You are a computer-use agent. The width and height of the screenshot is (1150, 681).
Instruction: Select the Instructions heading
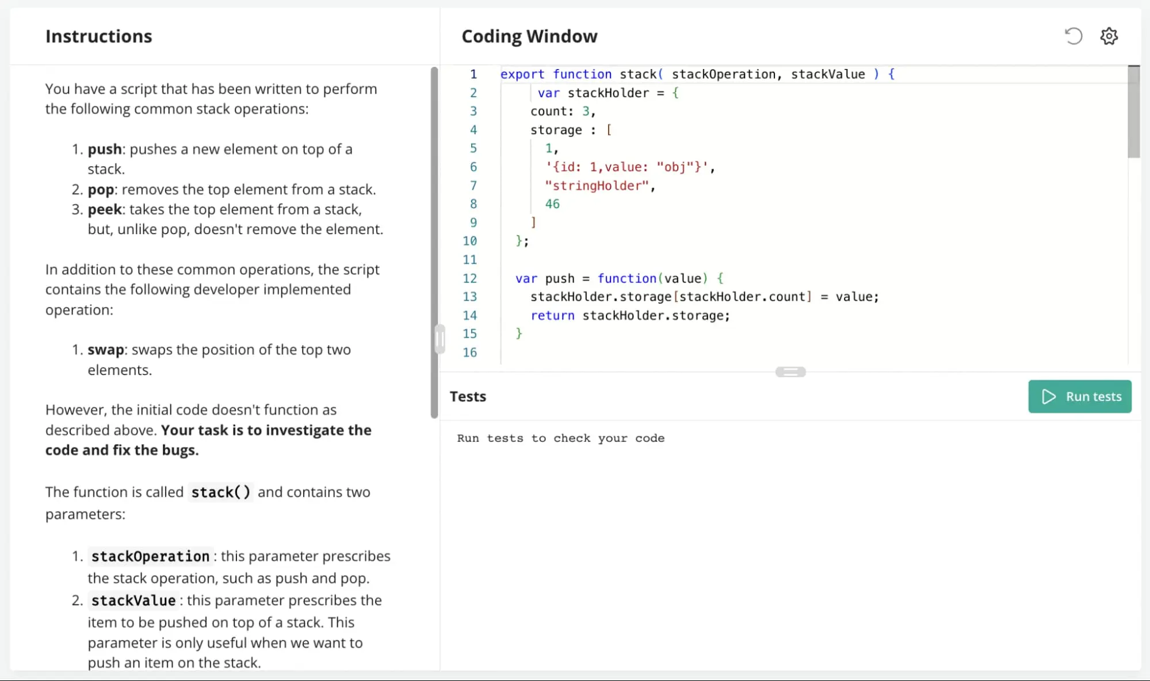(98, 36)
